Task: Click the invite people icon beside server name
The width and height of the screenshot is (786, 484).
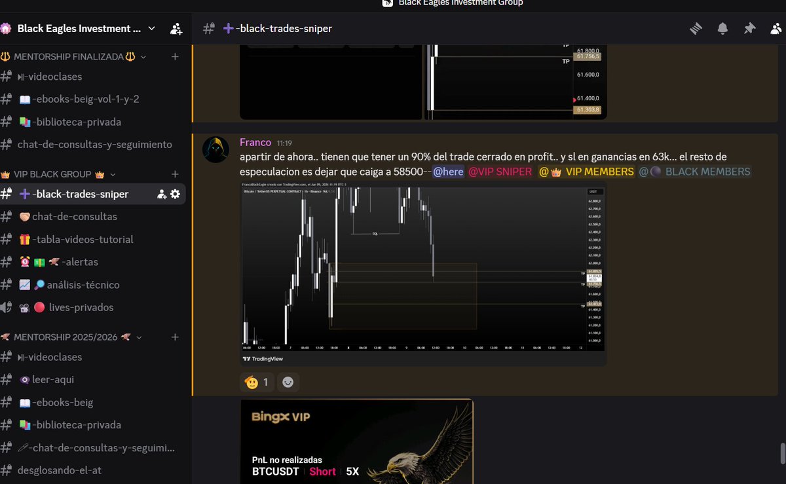Action: 176,28
